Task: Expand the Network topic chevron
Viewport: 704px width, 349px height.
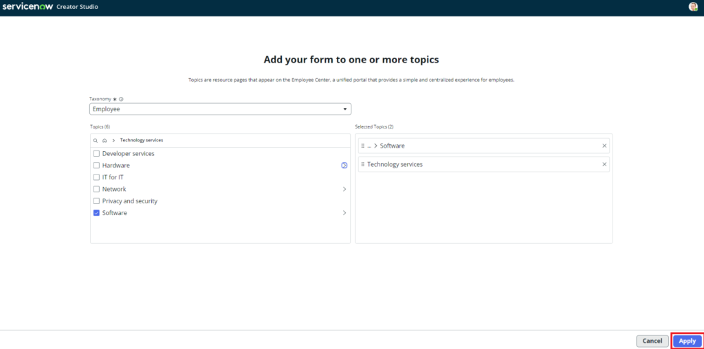Action: 344,189
